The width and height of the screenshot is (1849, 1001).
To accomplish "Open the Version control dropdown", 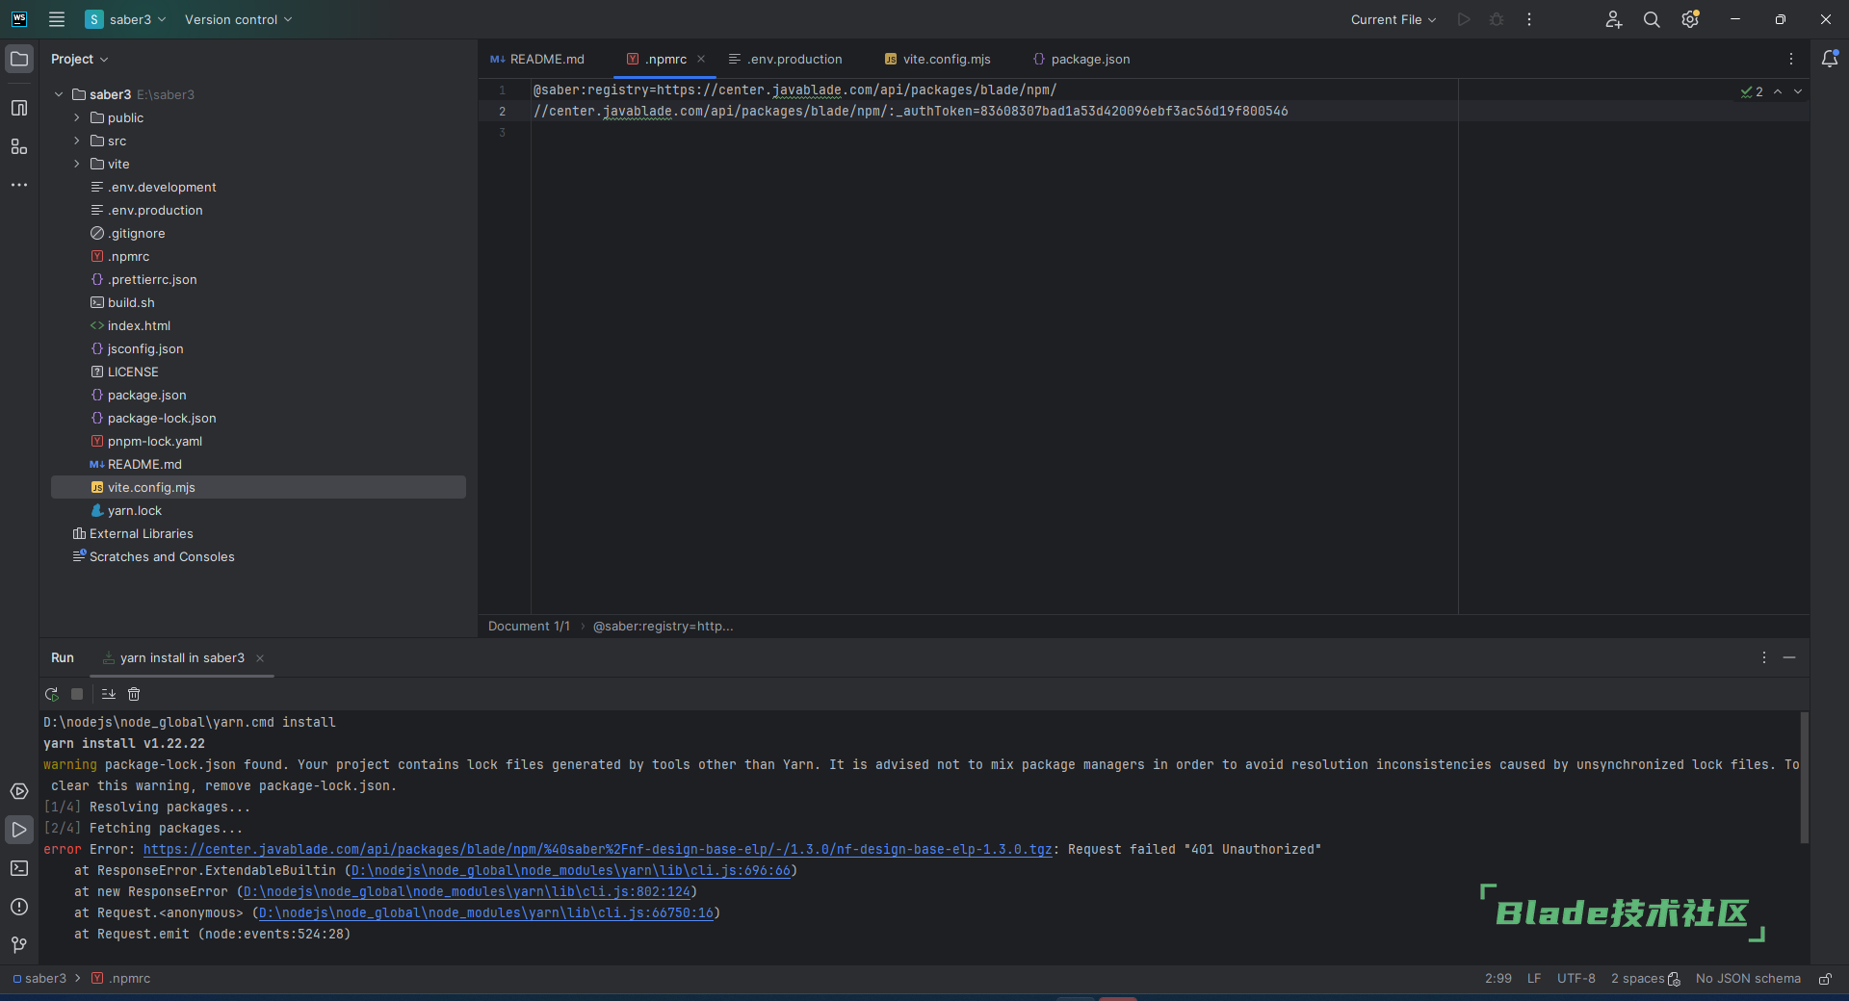I will coord(238,19).
